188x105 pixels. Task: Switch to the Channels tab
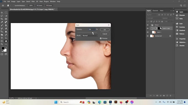155,11
